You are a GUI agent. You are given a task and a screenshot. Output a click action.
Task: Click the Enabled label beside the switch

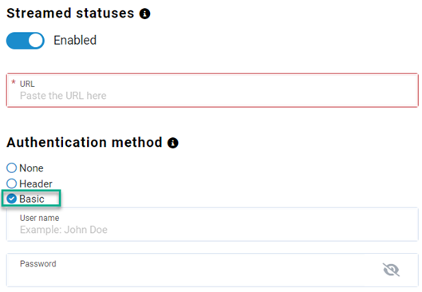coord(75,41)
